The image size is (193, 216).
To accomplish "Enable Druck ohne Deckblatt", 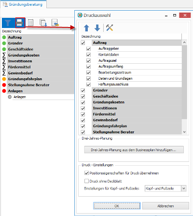I will (x=86, y=181).
